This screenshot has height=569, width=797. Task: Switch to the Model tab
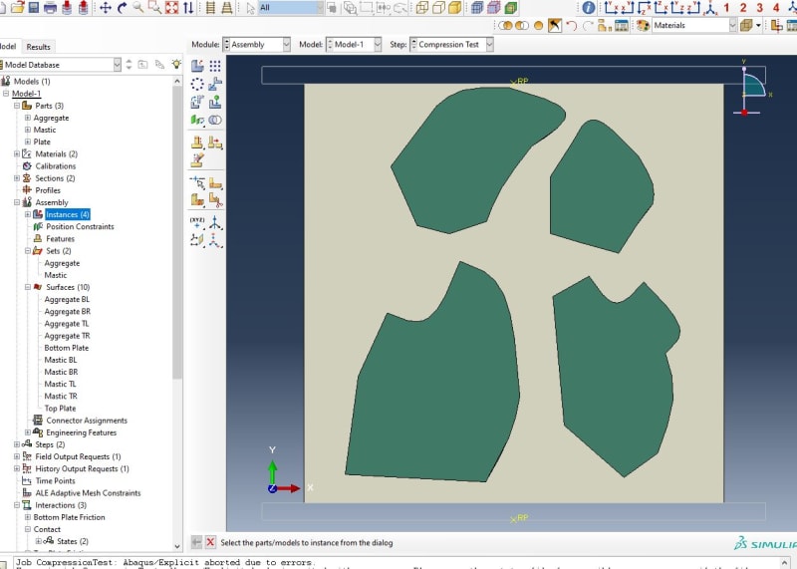tap(9, 46)
